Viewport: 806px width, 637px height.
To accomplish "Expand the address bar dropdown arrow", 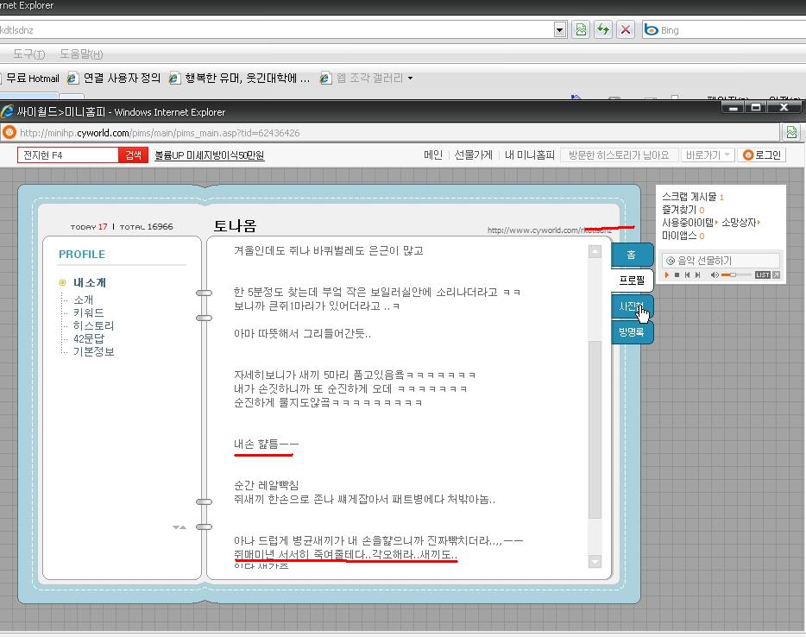I will click(560, 30).
